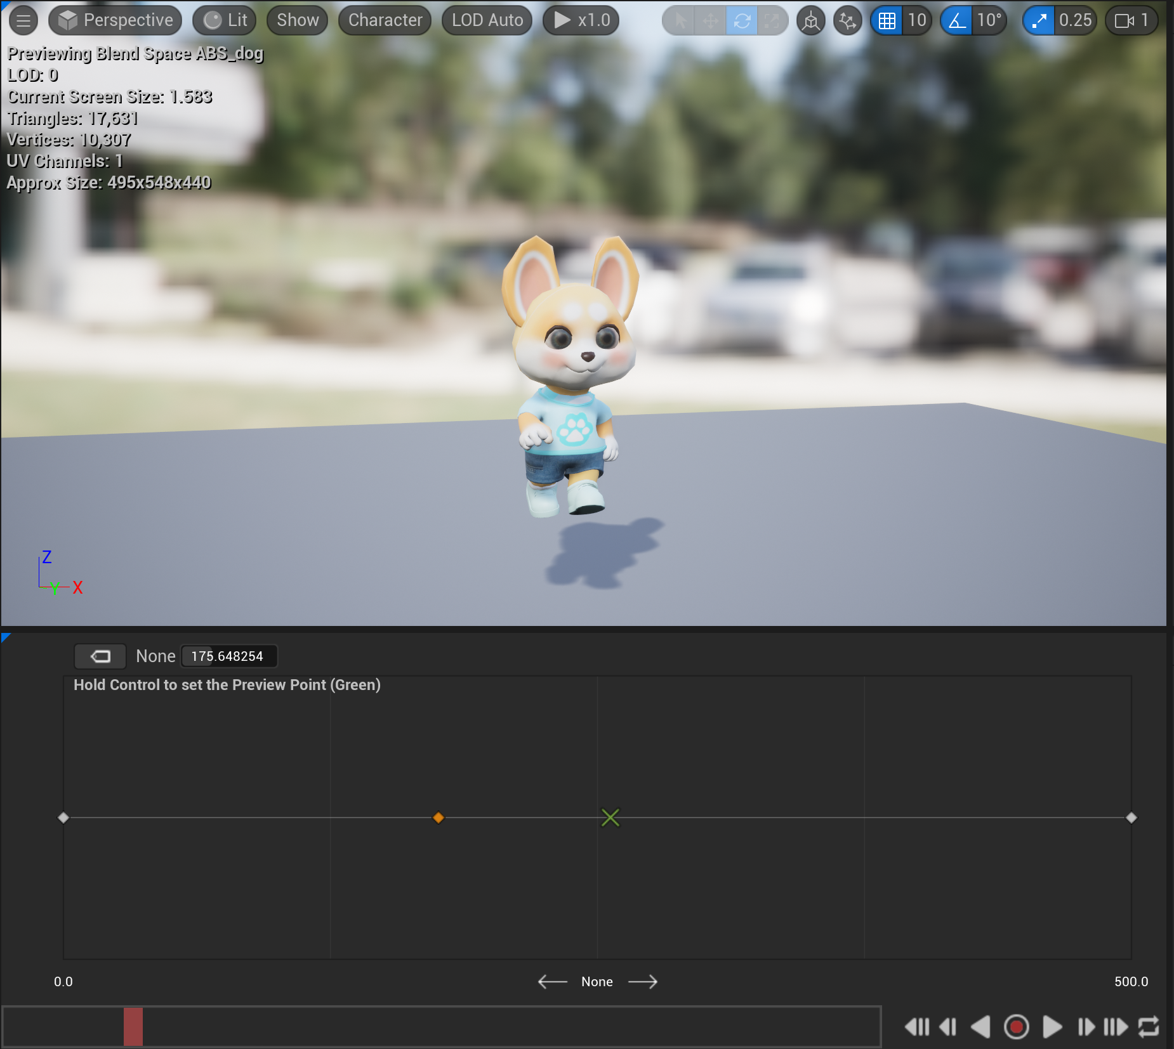Toggle scale snapping
Screen dimensions: 1174x1049
coord(1039,20)
